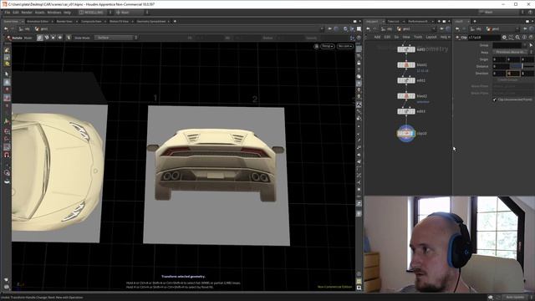535x301 pixels.
Task: Toggle the pin icon in the network editor path bar
Action: [441, 29]
